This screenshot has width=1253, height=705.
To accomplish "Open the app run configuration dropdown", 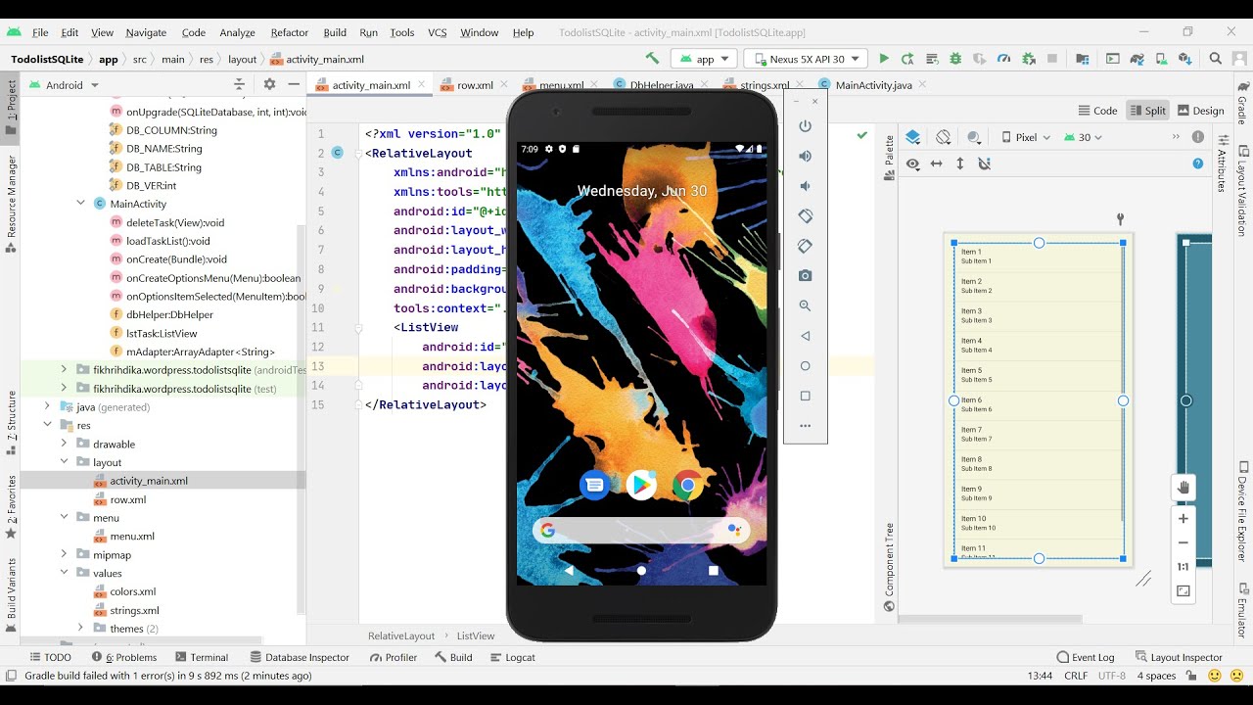I will pyautogui.click(x=705, y=59).
